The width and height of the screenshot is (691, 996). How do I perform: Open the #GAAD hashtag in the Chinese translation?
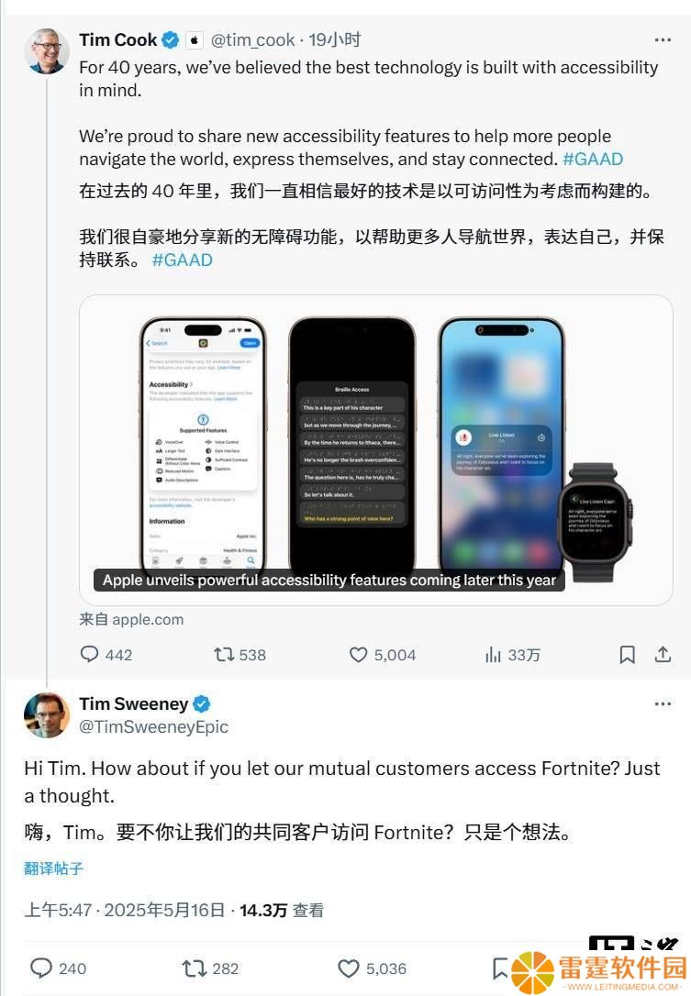pos(183,260)
